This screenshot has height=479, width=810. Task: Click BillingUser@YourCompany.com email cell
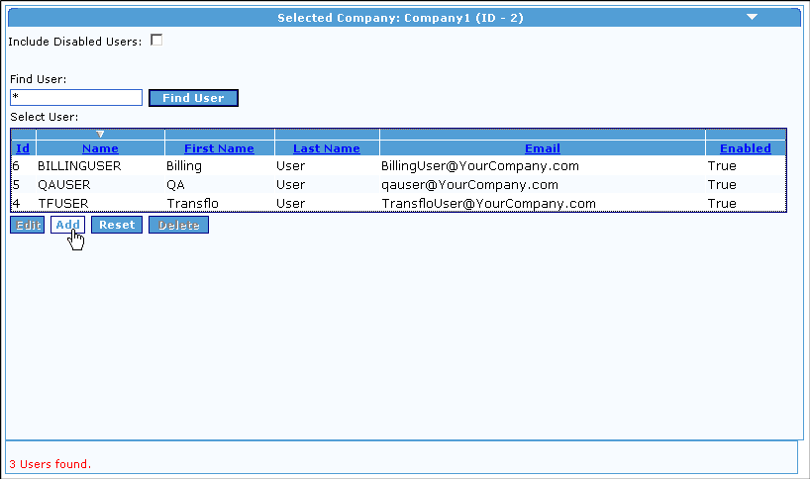click(x=480, y=166)
